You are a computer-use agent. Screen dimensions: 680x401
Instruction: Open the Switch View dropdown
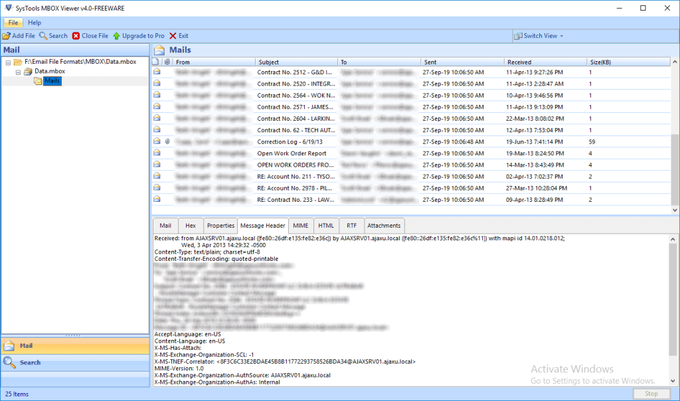click(539, 36)
